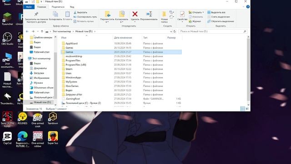Select the AppWizard folder row
This screenshot has height=164, width=291.
pyautogui.click(x=121, y=44)
